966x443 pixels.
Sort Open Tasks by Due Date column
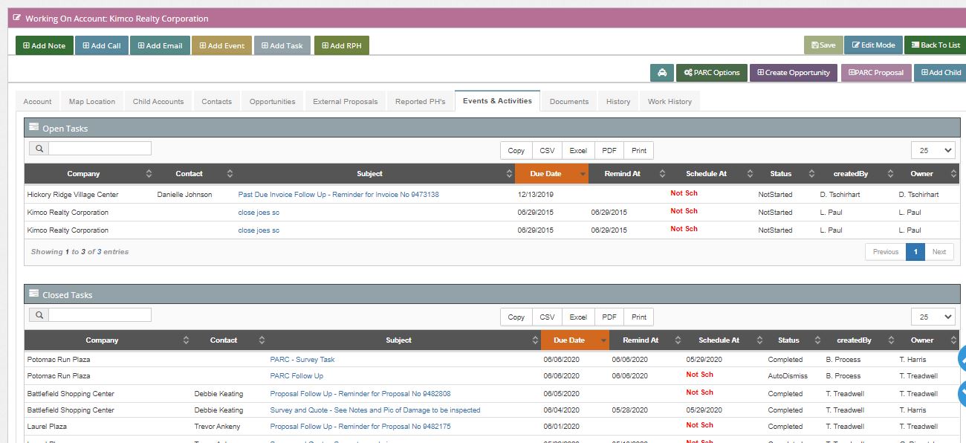point(551,174)
